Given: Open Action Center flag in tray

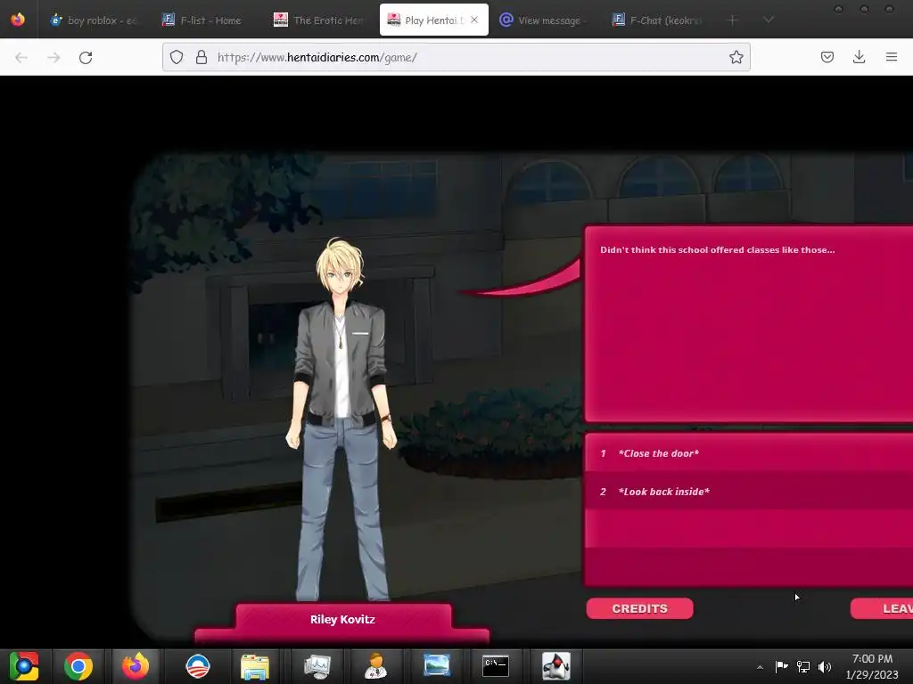Looking at the screenshot, I should [781, 666].
